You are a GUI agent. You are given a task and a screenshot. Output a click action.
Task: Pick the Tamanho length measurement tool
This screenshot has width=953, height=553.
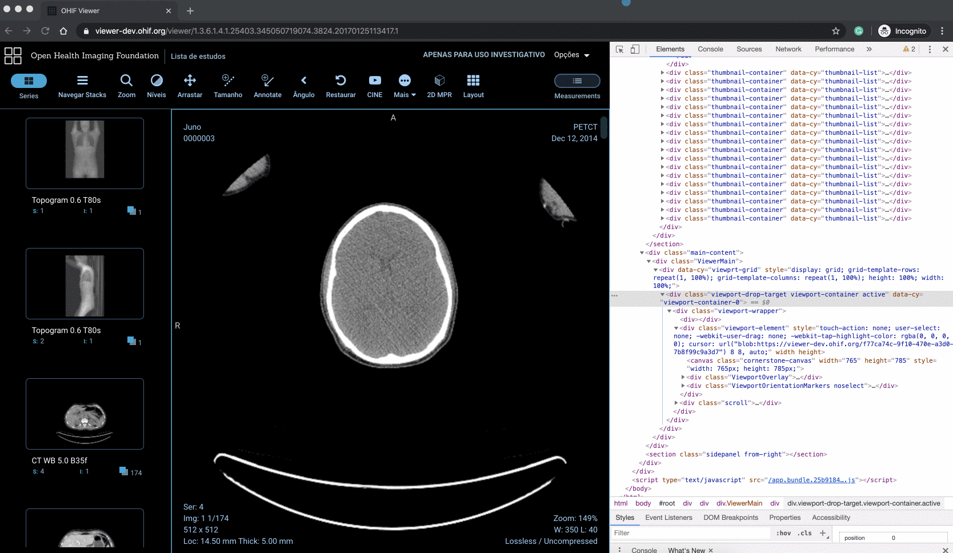point(228,86)
